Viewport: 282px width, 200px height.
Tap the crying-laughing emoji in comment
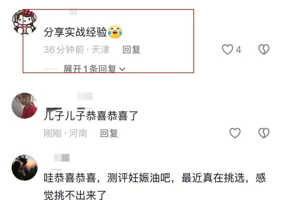[115, 32]
